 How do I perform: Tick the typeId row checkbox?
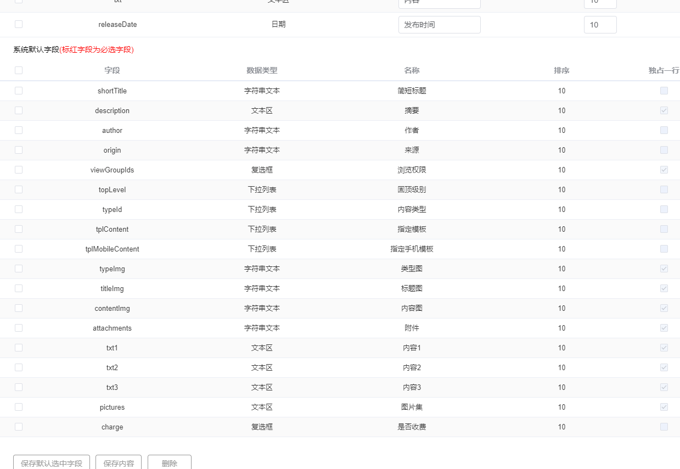point(19,209)
